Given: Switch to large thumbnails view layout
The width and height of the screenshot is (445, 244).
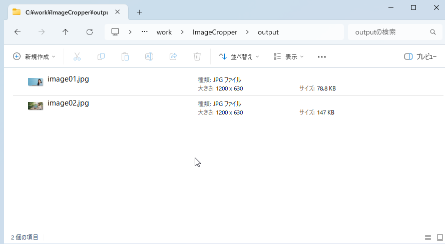Looking at the screenshot, I should point(439,237).
